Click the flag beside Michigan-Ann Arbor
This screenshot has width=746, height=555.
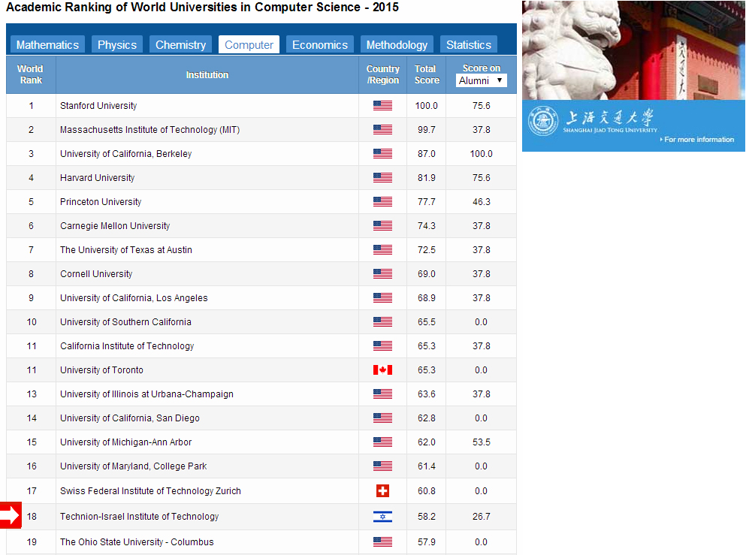382,442
